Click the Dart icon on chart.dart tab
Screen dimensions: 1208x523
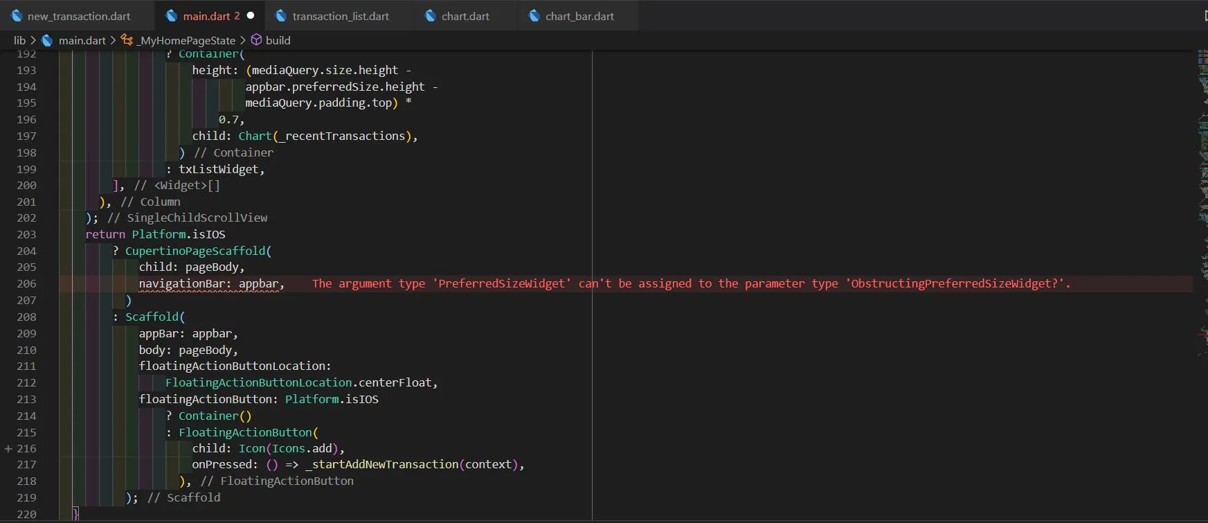click(431, 15)
